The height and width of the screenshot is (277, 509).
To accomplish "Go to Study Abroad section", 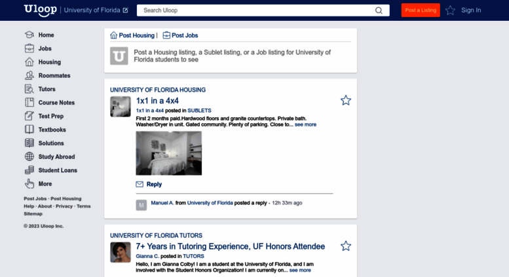I will tap(56, 157).
